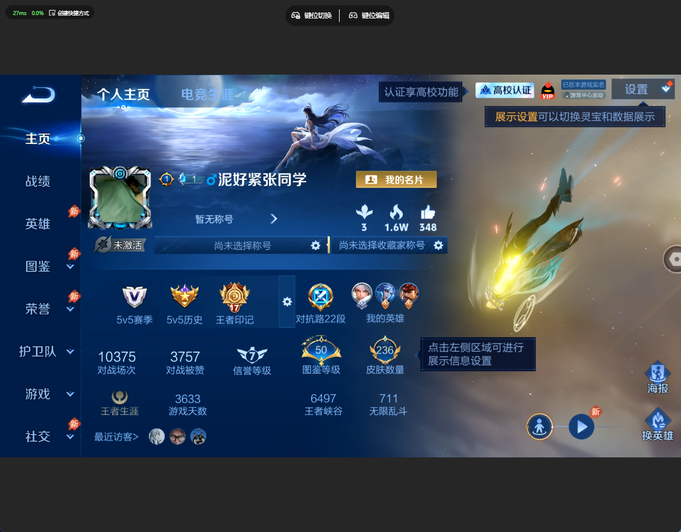The width and height of the screenshot is (681, 532).
Task: Click husky dog visitor avatar
Action: [x=198, y=437]
